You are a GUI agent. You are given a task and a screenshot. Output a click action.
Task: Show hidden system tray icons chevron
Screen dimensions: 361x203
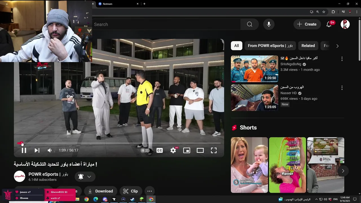316,199
